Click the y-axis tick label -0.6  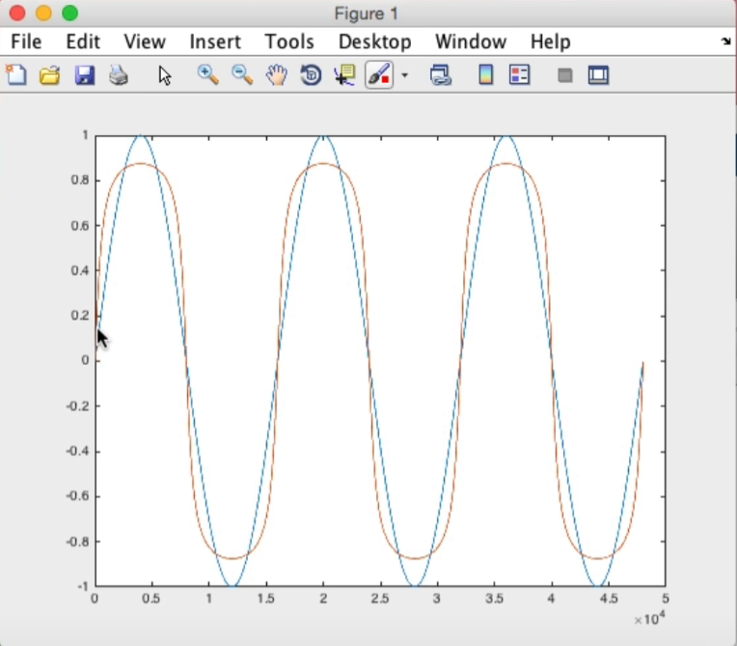pyautogui.click(x=77, y=496)
